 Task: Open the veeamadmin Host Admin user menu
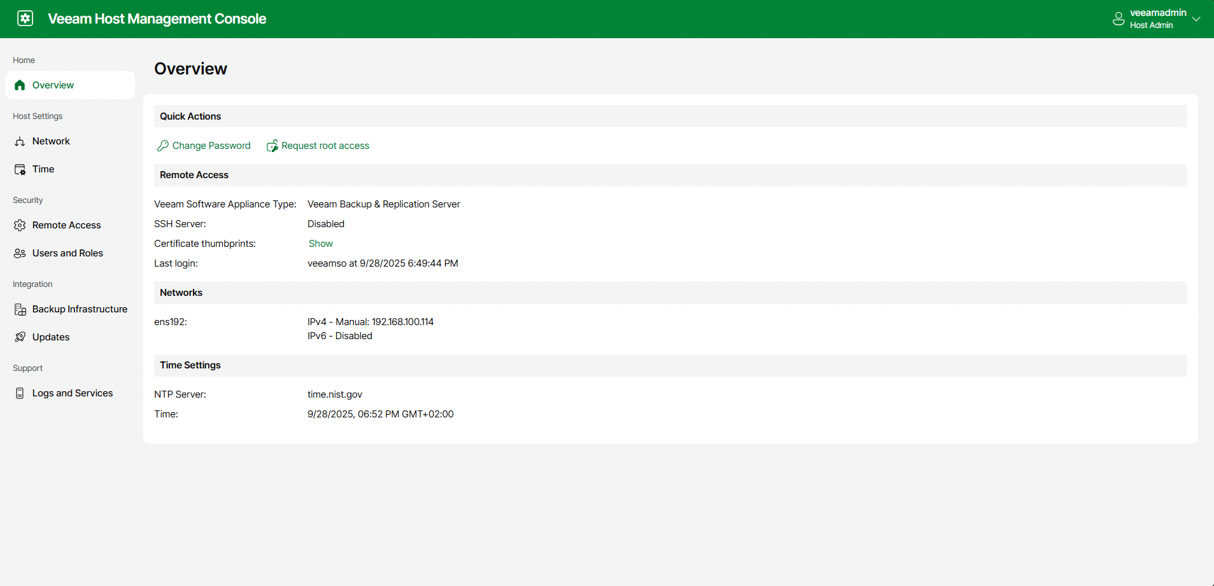1157,19
